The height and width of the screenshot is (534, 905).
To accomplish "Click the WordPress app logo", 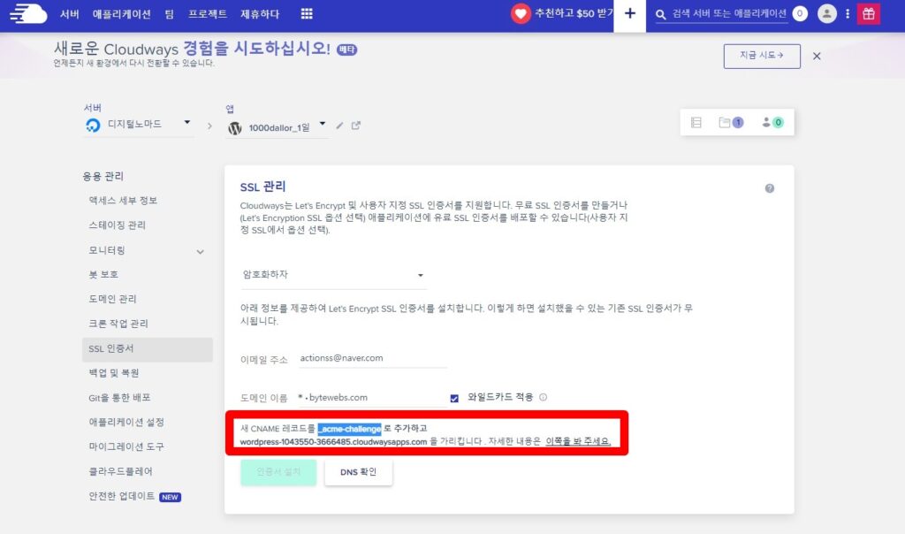I will coord(235,127).
